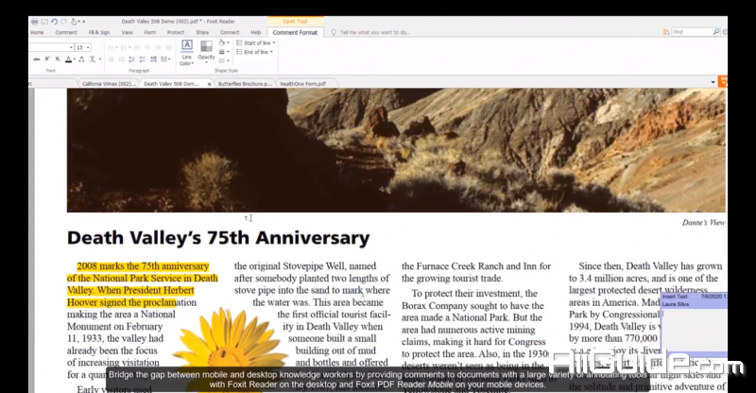Click the Insert Text comment popup header
This screenshot has height=393, width=756.
coord(694,299)
